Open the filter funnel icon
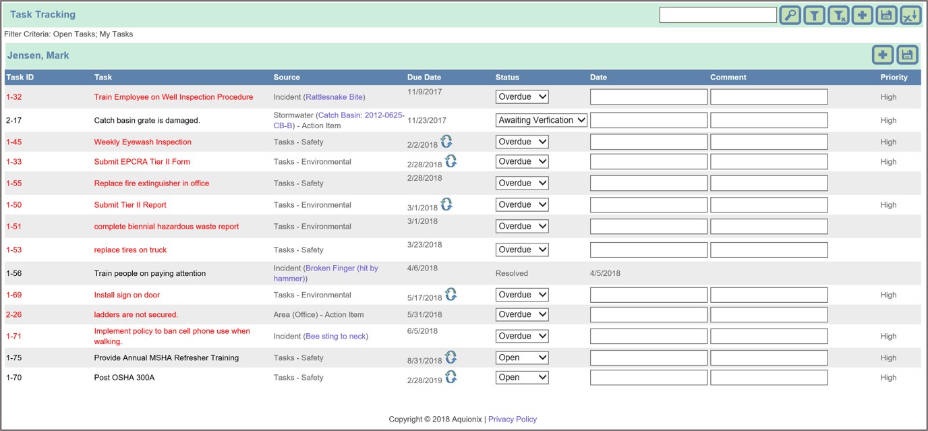The image size is (928, 431). pyautogui.click(x=814, y=15)
